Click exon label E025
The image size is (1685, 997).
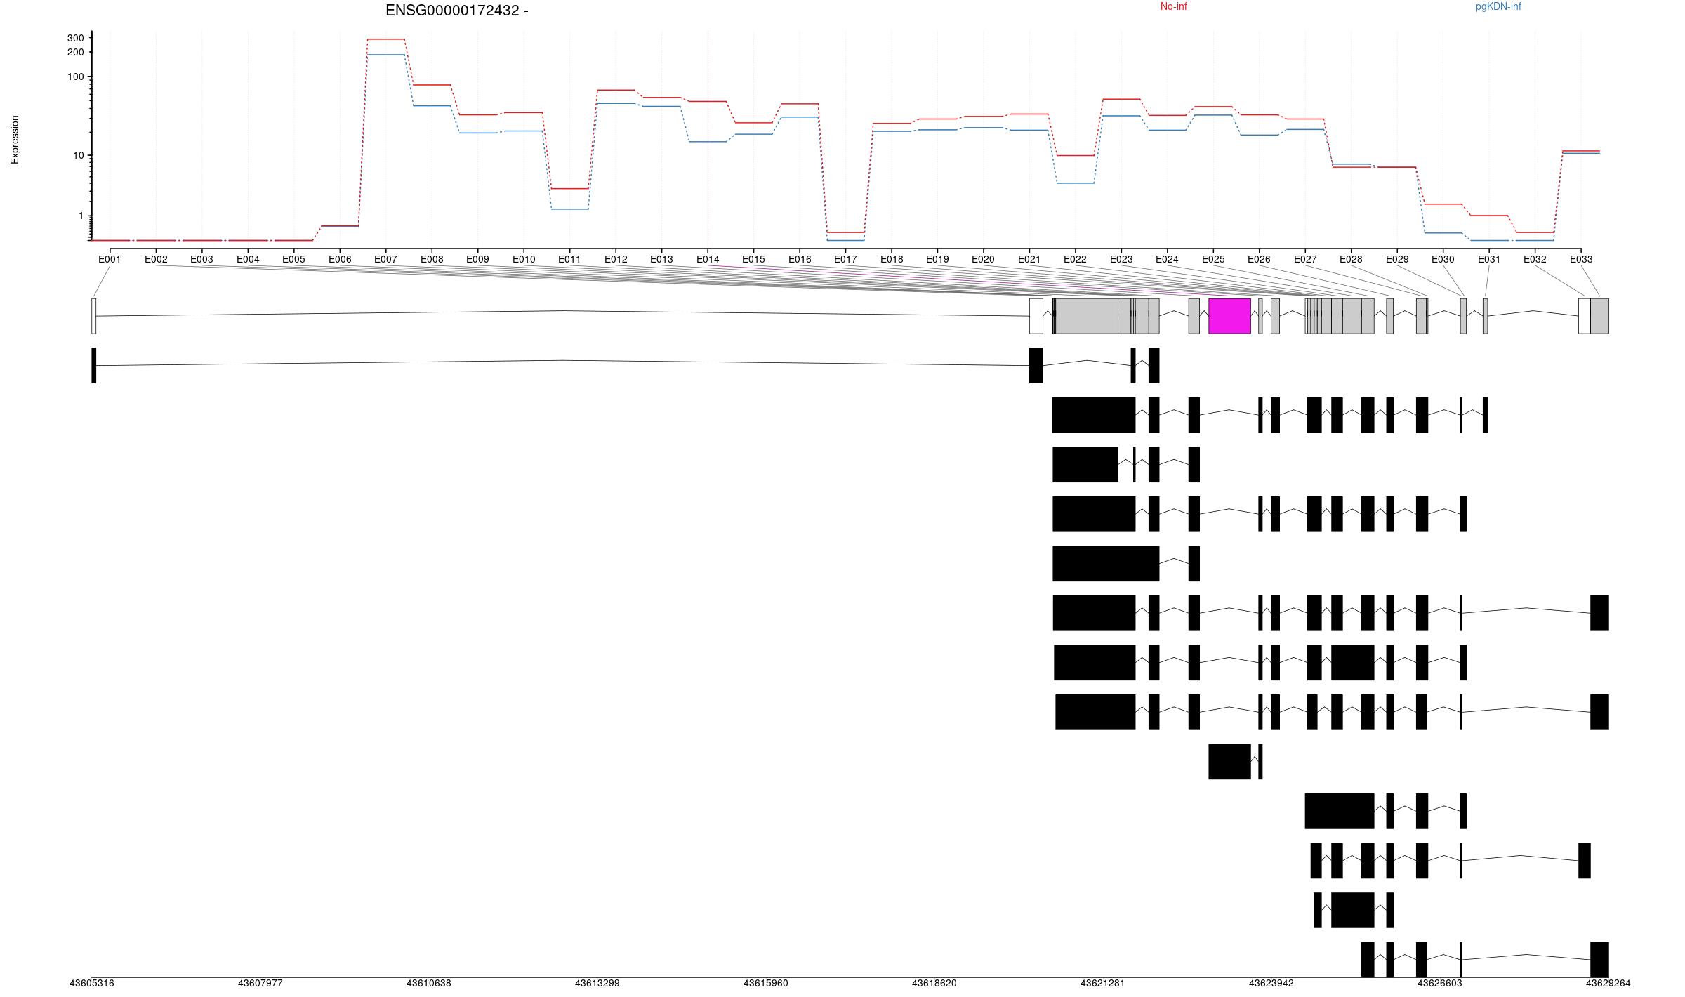tap(1213, 259)
